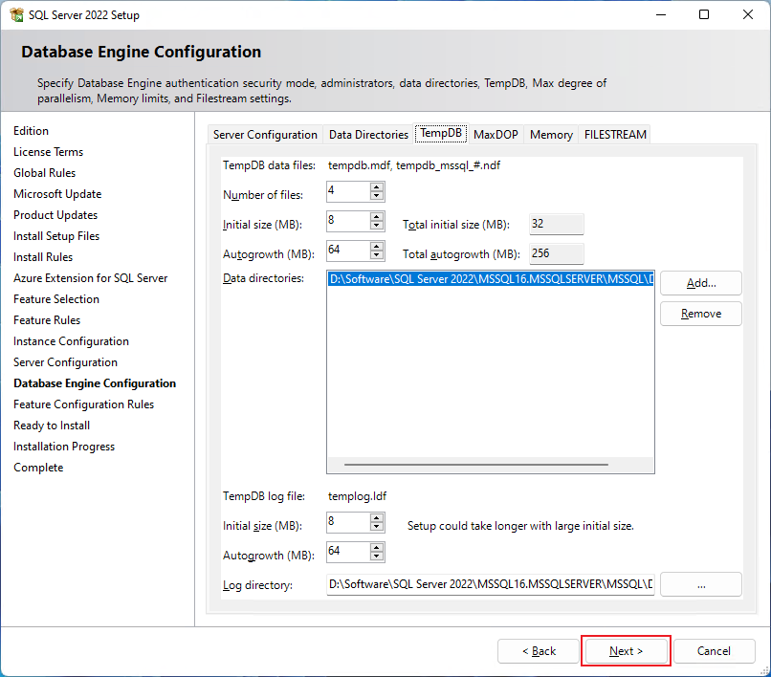Increase log file Initial size up arrow
This screenshot has height=677, width=771.
[377, 518]
